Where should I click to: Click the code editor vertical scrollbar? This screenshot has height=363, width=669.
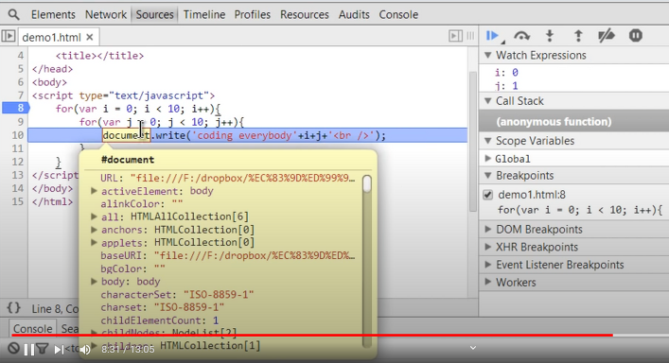click(472, 142)
